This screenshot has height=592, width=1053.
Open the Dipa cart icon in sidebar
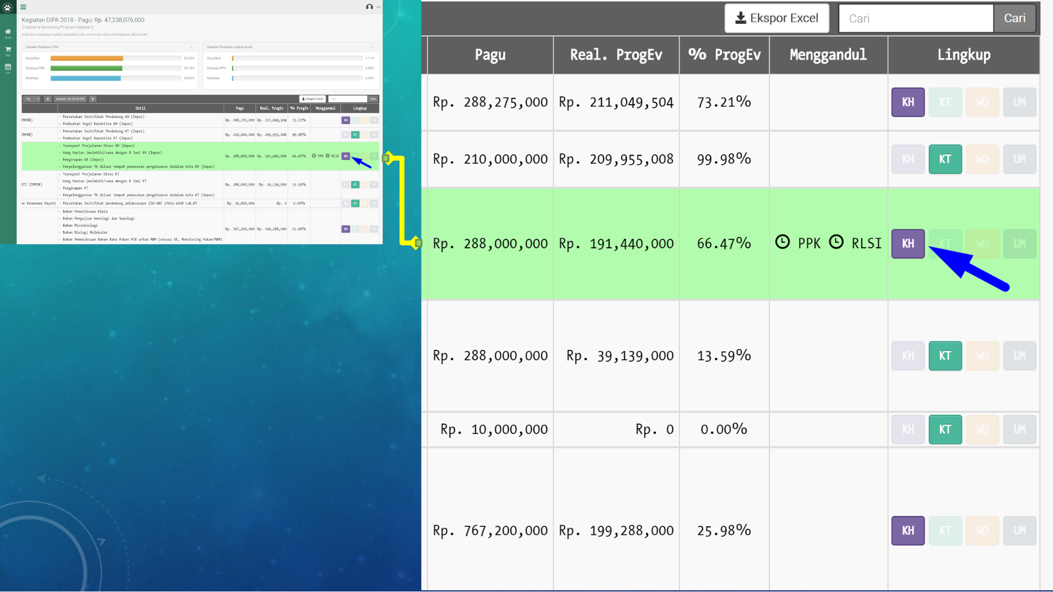coord(8,51)
